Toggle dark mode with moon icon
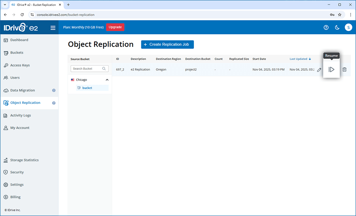The width and height of the screenshot is (356, 216). point(337,27)
